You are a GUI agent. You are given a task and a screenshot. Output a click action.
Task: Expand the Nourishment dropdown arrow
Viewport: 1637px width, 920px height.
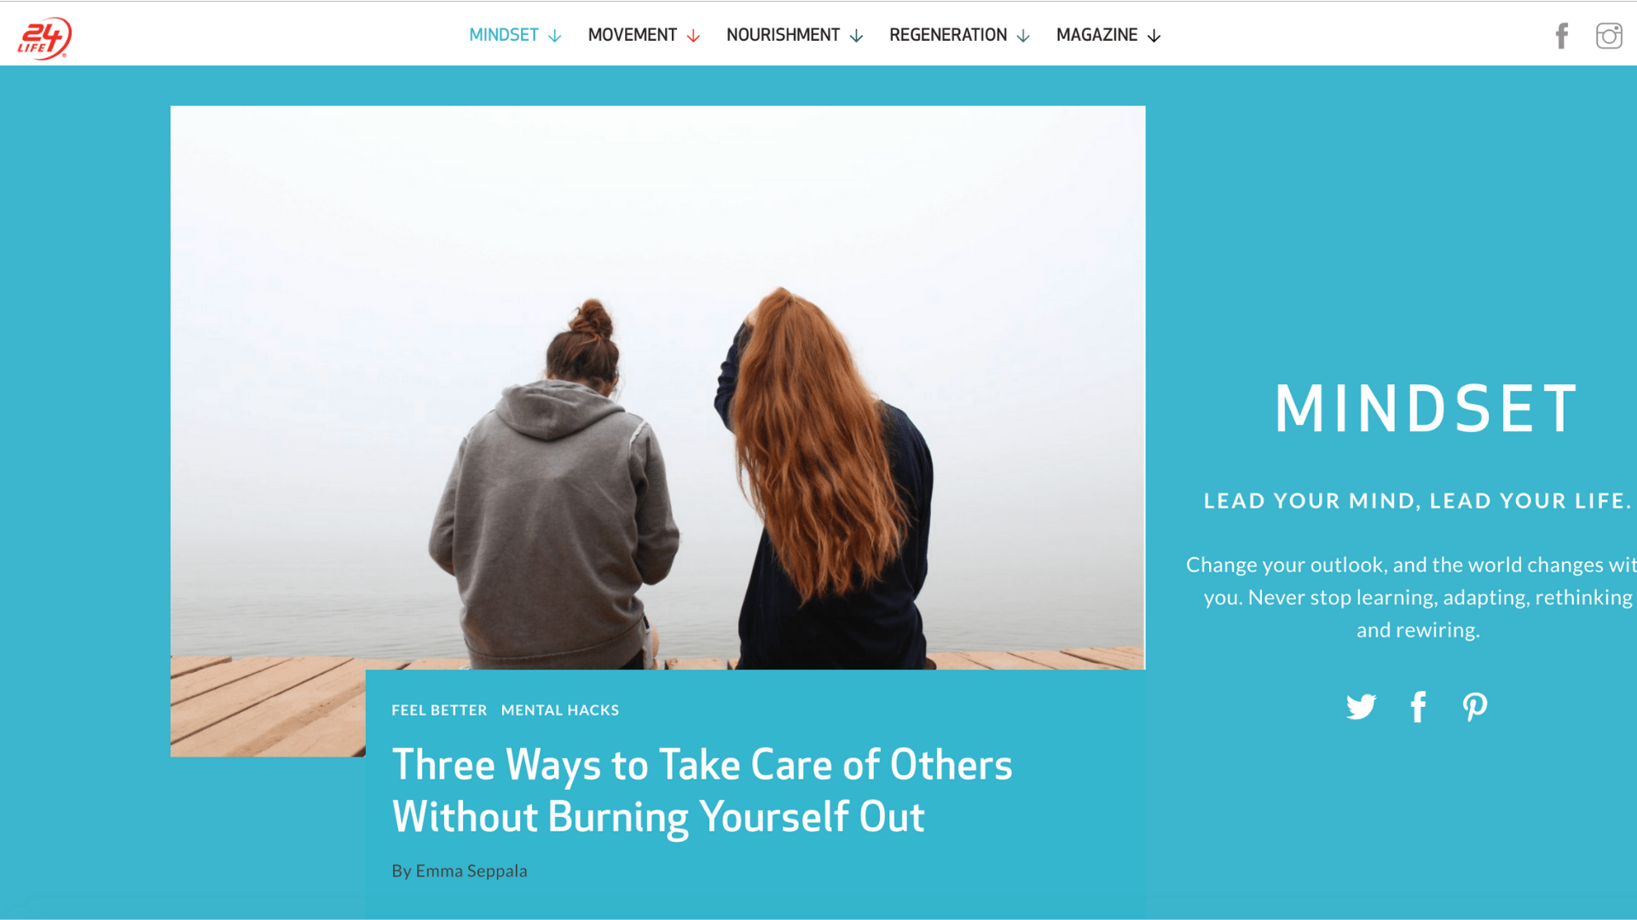857,36
